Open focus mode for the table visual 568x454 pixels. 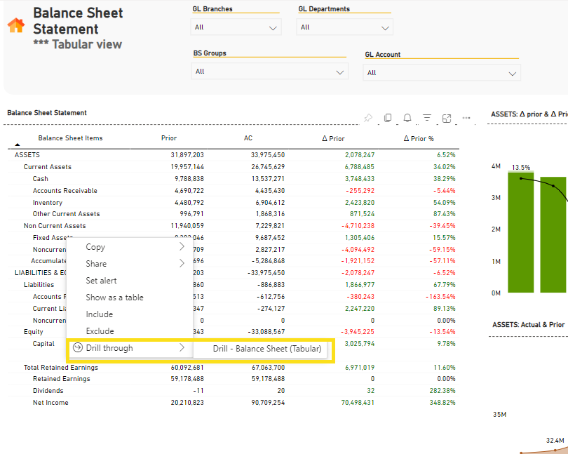coord(447,118)
